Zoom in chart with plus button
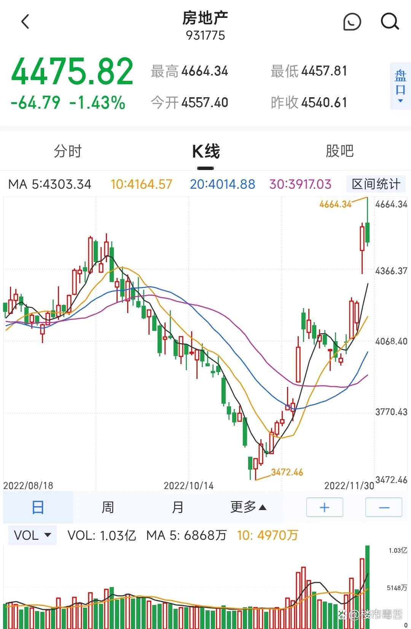 (x=325, y=507)
